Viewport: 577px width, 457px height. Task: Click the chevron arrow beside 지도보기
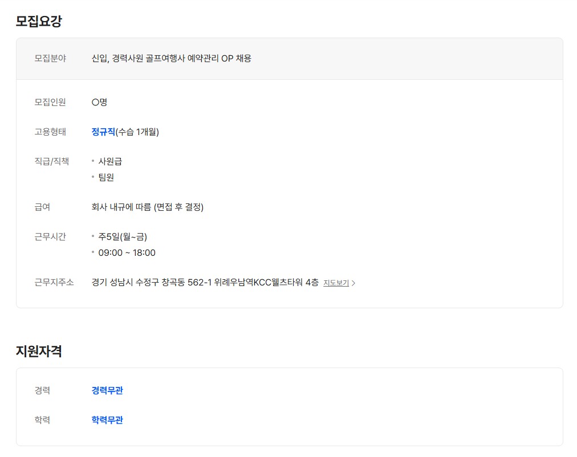353,283
